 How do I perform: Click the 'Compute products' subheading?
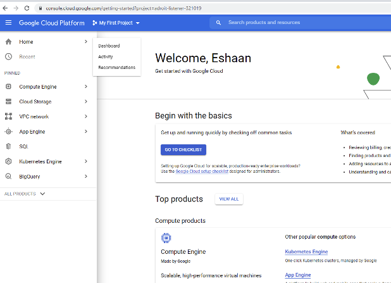[180, 221]
